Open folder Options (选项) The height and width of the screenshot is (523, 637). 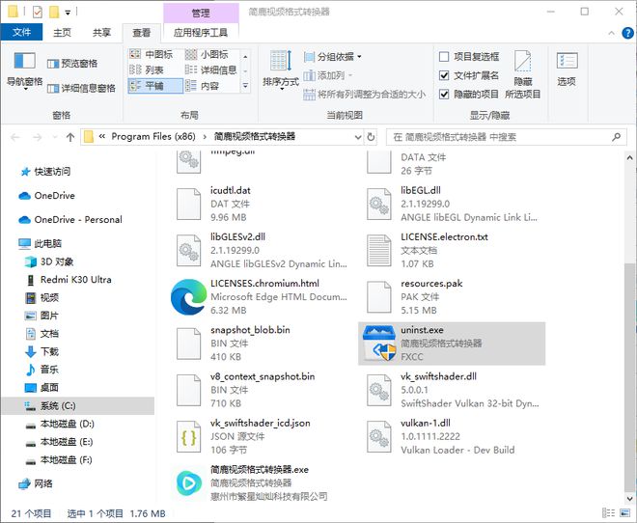(567, 69)
